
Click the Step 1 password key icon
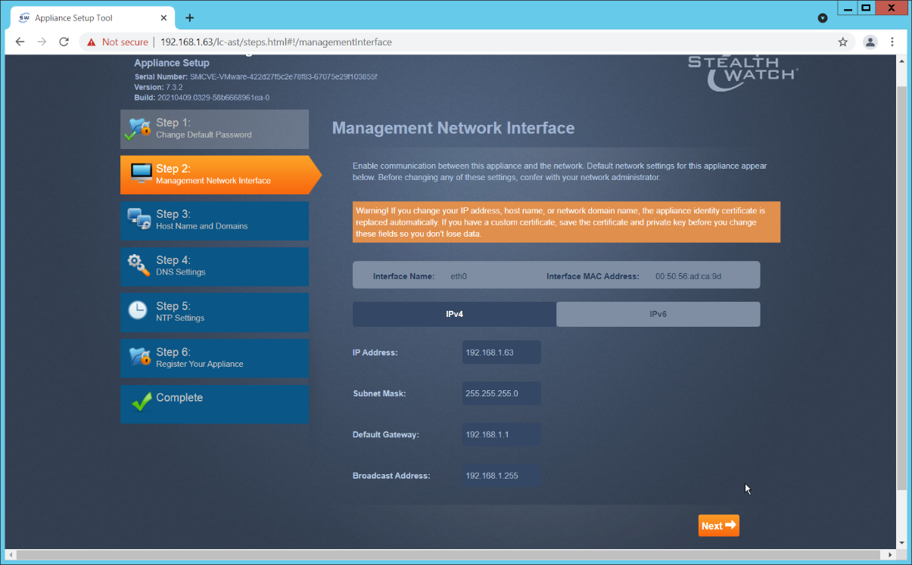pos(137,129)
